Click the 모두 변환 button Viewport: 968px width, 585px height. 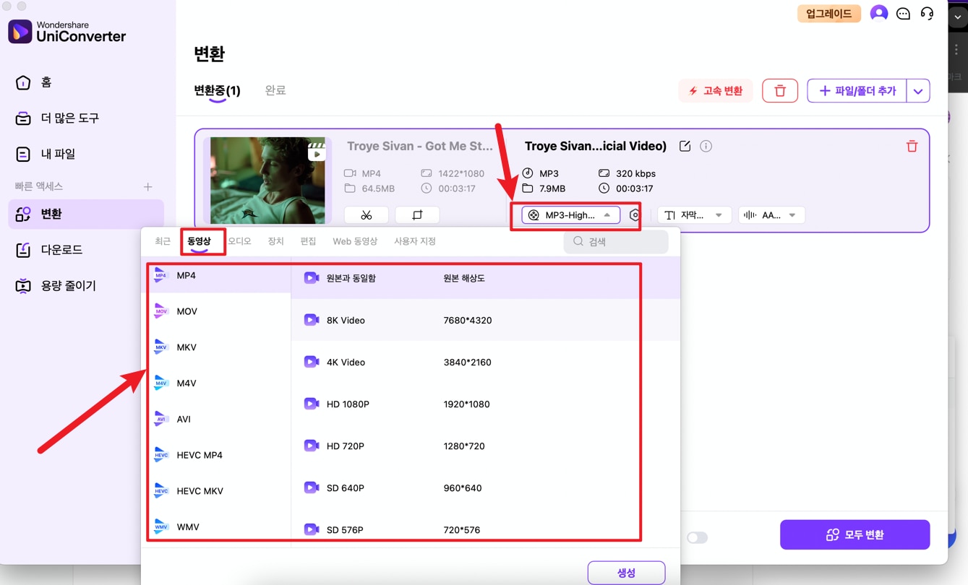pyautogui.click(x=855, y=535)
